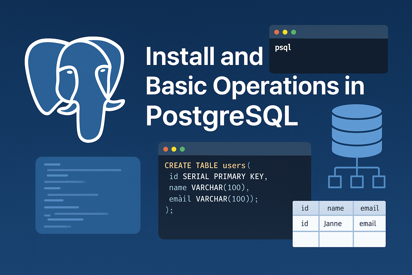Click the "id SERIAL PRIMARY KEY," code line
The width and height of the screenshot is (412, 275).
point(218,176)
